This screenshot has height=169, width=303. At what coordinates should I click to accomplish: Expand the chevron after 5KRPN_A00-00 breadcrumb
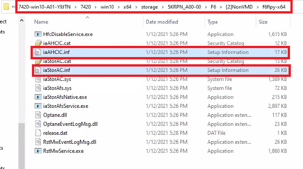[x=206, y=7]
